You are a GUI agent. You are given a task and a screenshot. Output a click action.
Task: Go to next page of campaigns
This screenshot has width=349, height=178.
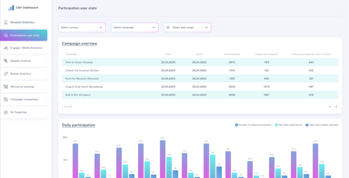pyautogui.click(x=336, y=107)
